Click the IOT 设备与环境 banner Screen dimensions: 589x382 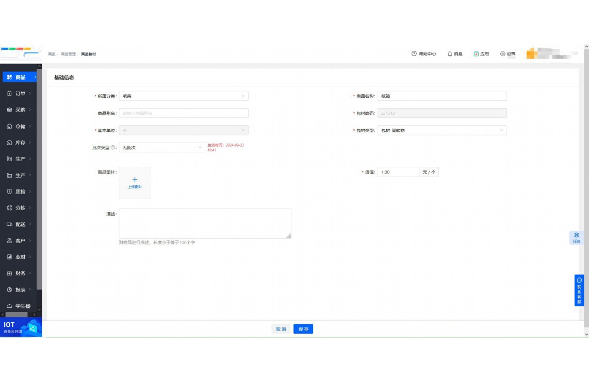click(21, 327)
